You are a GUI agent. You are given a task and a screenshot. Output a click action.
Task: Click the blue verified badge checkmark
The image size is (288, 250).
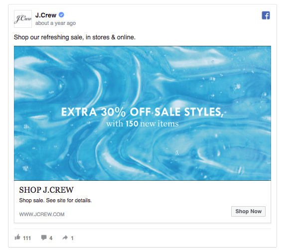pyautogui.click(x=61, y=14)
